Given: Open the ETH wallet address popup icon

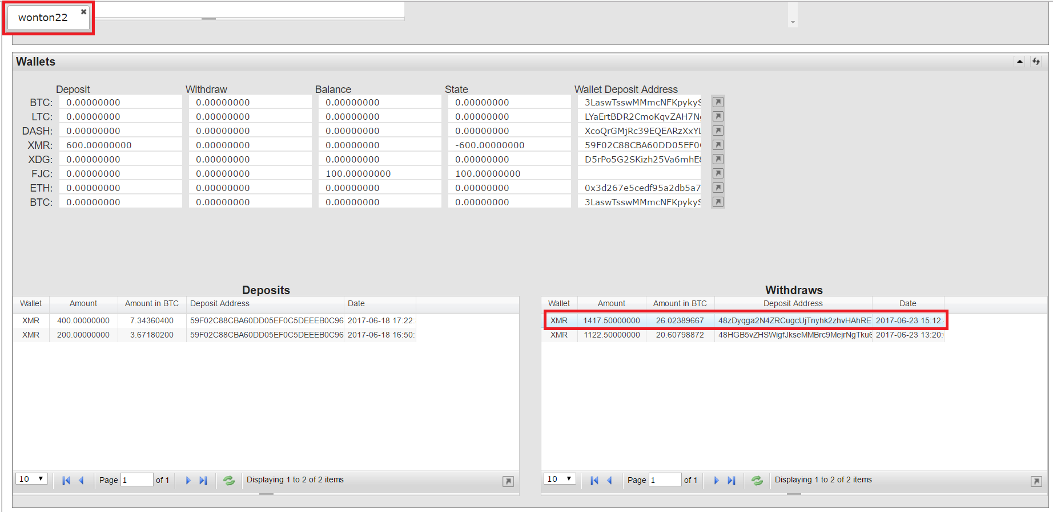Looking at the screenshot, I should coord(718,188).
